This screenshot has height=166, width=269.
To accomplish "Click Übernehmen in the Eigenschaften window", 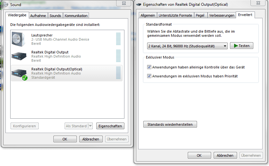I will pyautogui.click(x=251, y=155).
